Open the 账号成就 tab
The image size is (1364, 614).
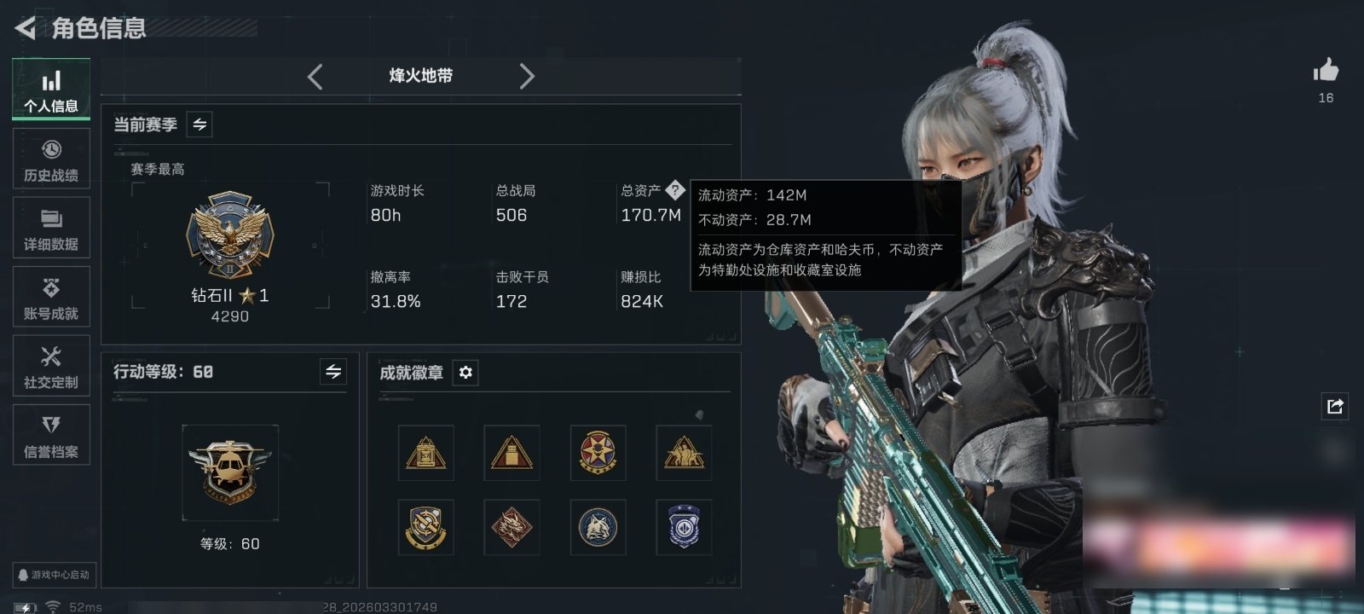51,298
